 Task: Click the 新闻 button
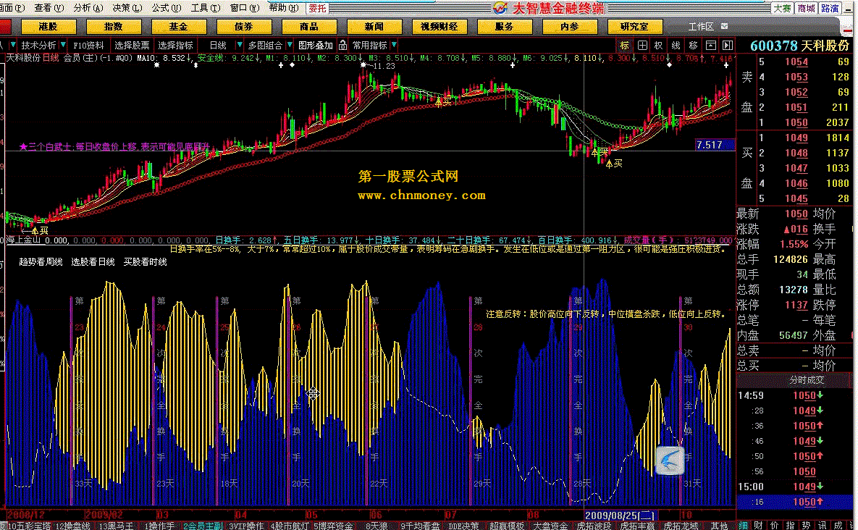pyautogui.click(x=374, y=26)
